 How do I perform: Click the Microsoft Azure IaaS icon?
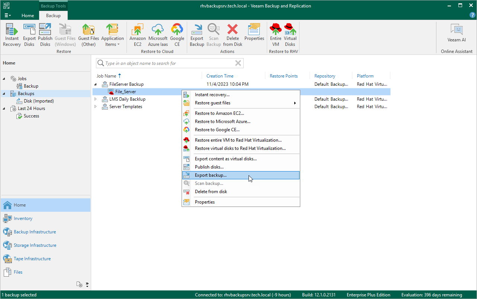(158, 35)
